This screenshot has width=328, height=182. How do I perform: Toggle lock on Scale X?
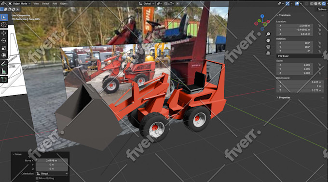(x=320, y=65)
